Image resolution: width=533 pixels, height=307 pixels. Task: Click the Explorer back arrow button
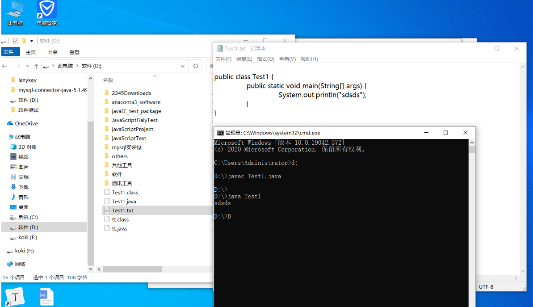[x=5, y=66]
